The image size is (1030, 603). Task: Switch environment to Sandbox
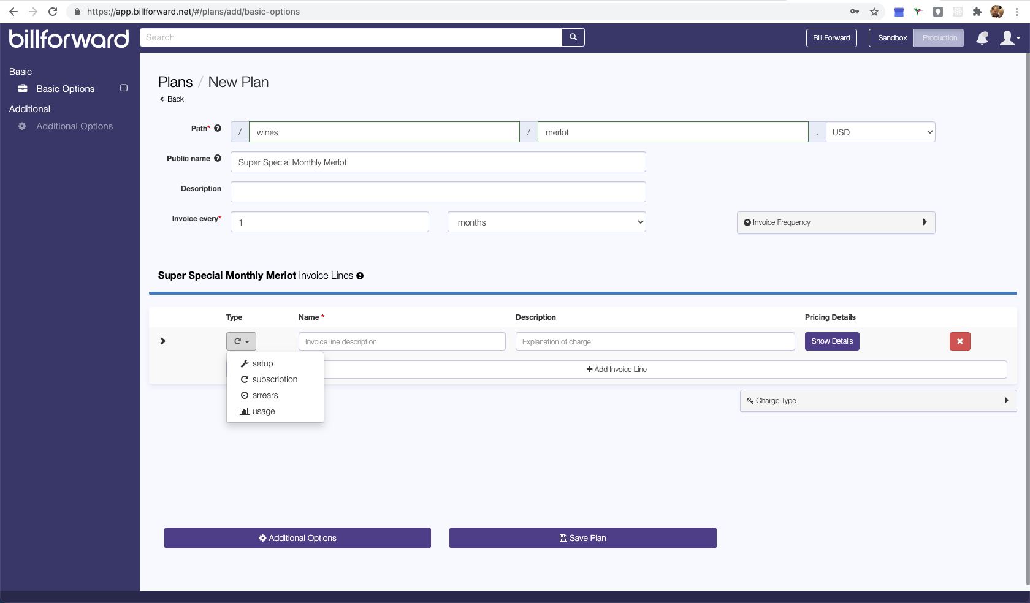click(x=891, y=38)
